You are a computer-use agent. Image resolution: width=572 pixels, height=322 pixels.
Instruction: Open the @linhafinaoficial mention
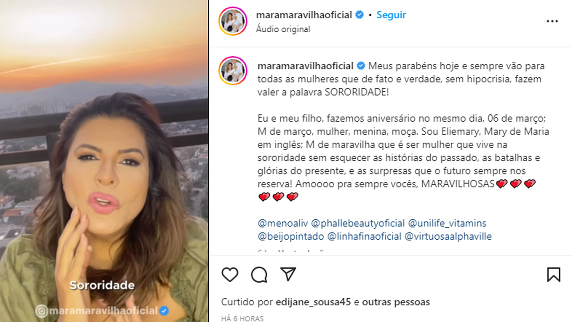point(364,237)
